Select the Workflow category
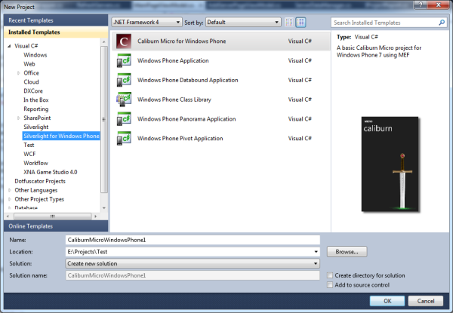The width and height of the screenshot is (453, 313). pyautogui.click(x=35, y=163)
